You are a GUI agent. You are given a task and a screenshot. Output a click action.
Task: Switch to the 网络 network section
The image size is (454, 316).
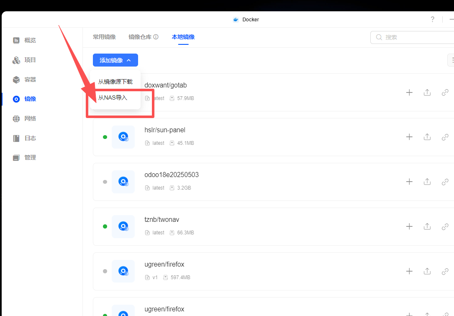[29, 118]
